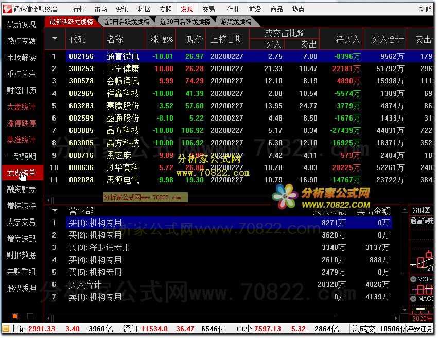The width and height of the screenshot is (438, 338).
Task: Click the lower panel's right scroll arrow
Action: tap(396, 318)
